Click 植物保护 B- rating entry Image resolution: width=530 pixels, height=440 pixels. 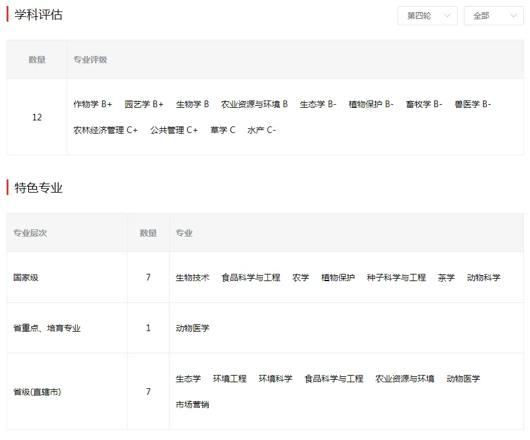pos(371,104)
